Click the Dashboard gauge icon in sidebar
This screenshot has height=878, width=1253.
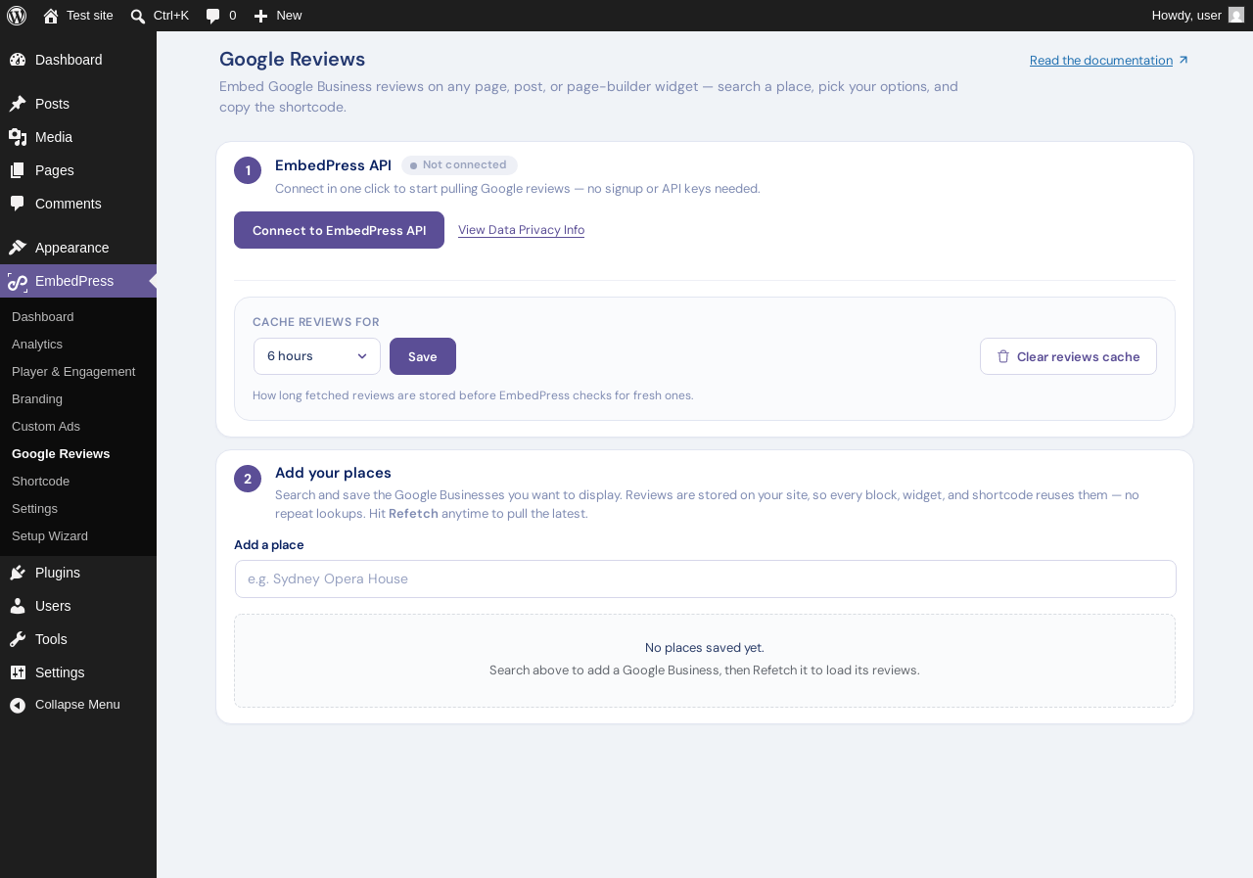point(18,60)
